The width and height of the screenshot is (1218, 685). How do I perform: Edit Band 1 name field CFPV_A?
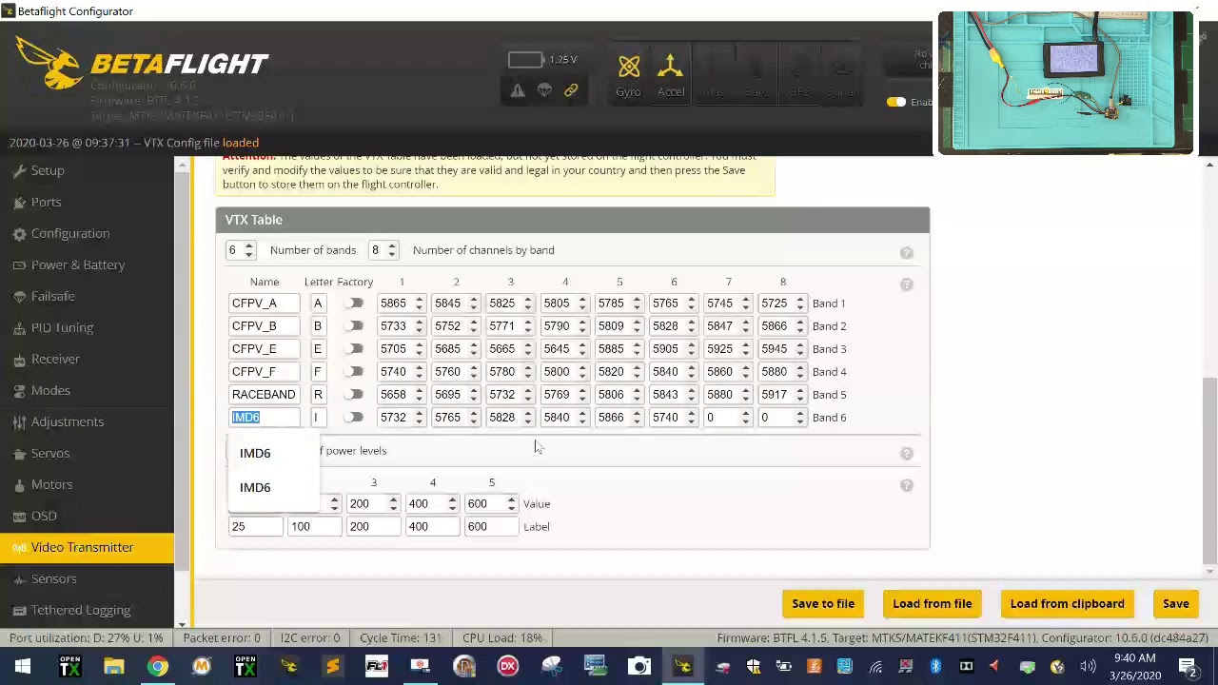point(264,303)
